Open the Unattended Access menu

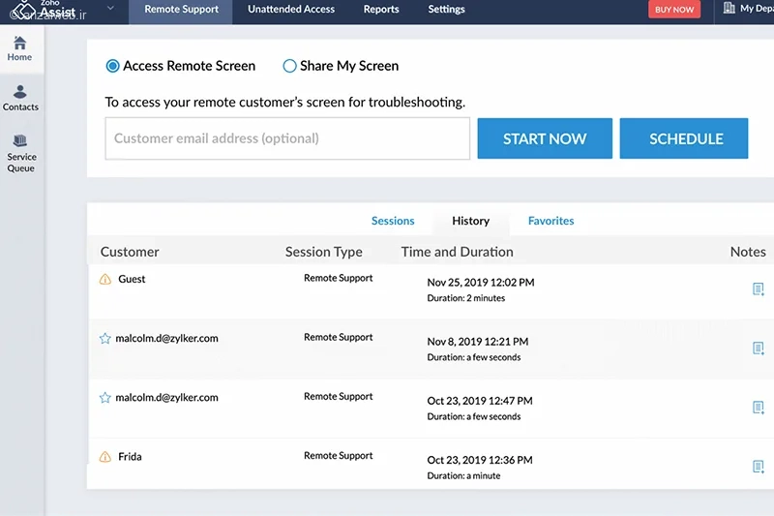click(x=291, y=10)
